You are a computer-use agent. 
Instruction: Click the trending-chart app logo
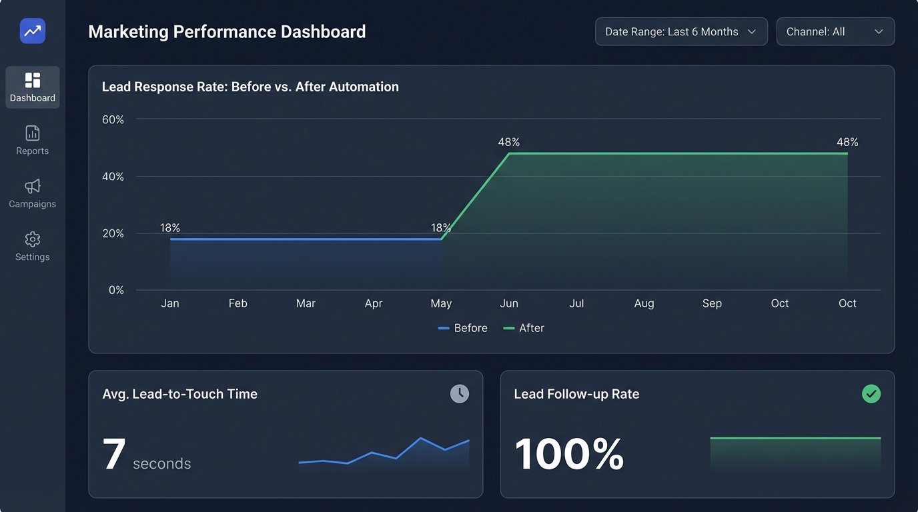[x=32, y=31]
